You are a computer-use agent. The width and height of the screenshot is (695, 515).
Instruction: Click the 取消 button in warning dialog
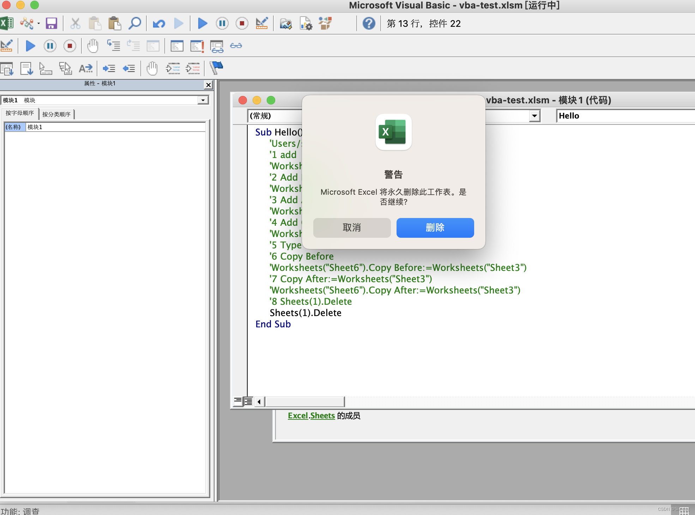[x=352, y=228]
